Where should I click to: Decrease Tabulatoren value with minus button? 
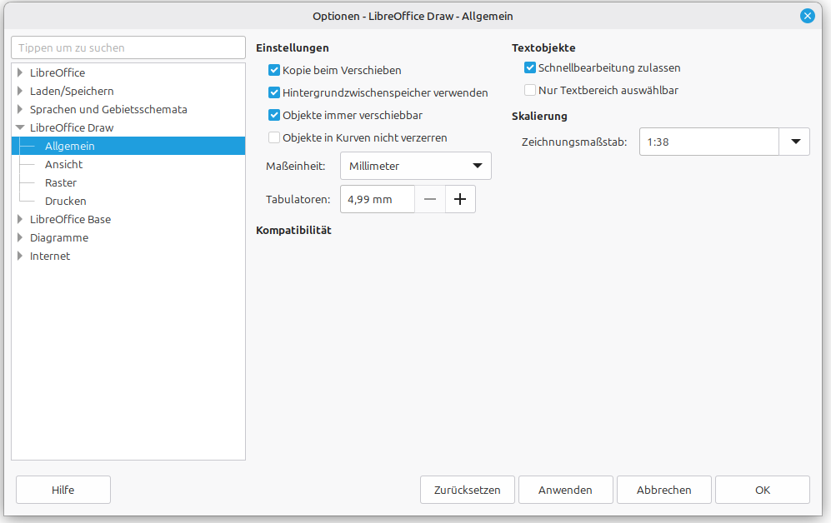[x=430, y=199]
